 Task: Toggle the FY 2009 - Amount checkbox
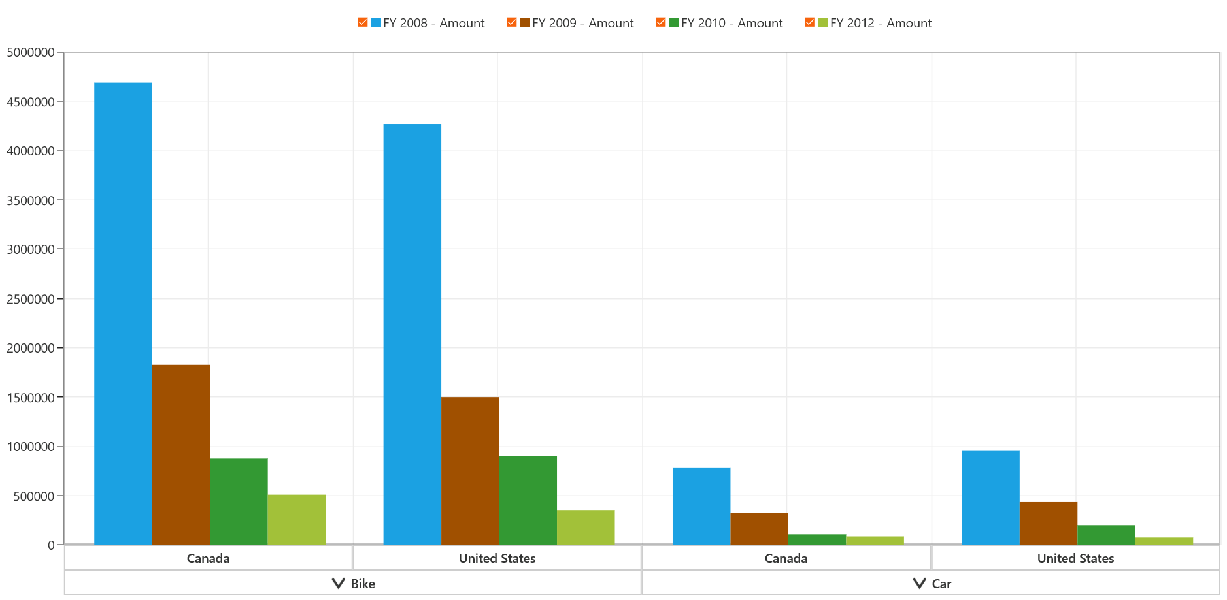point(512,23)
